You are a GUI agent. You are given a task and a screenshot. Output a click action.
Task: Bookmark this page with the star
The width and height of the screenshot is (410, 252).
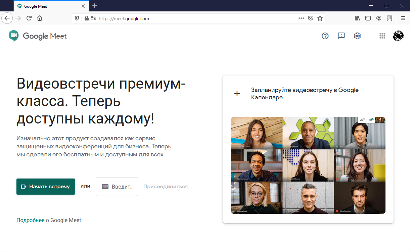point(320,18)
